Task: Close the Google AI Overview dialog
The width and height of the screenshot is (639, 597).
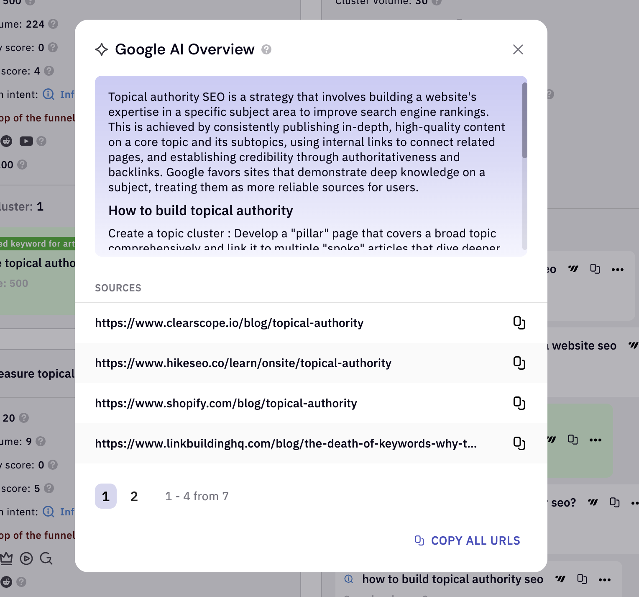Action: tap(518, 49)
